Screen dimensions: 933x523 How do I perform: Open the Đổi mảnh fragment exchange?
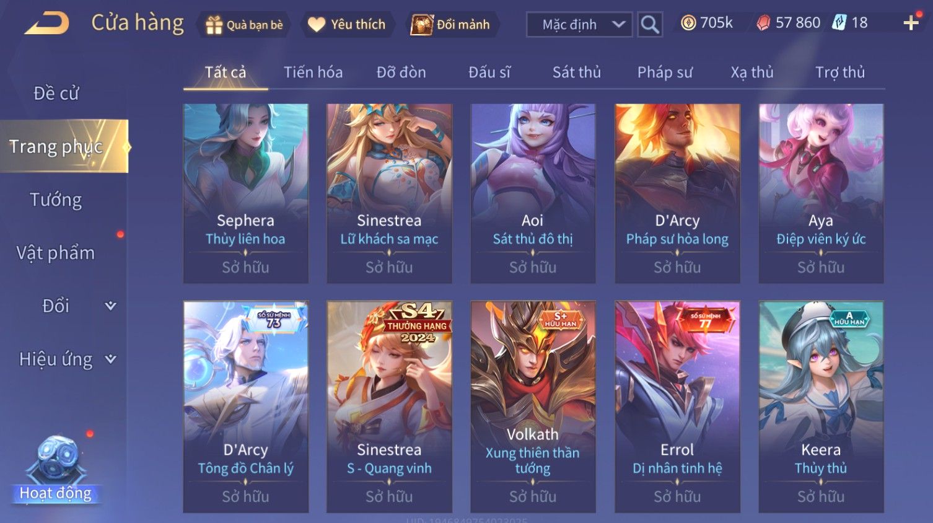(451, 25)
